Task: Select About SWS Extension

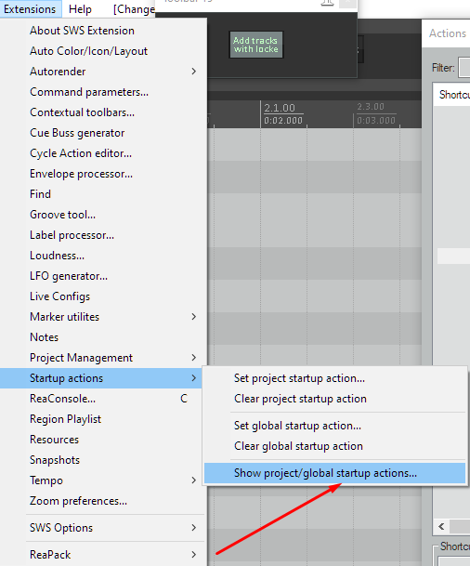Action: pos(103,31)
